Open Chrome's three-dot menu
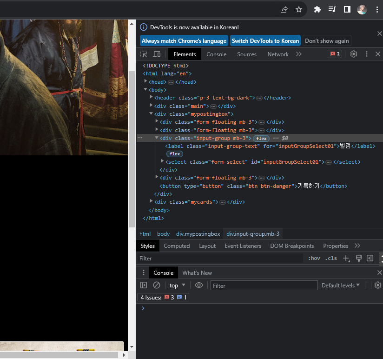This screenshot has width=383, height=359. [x=377, y=9]
